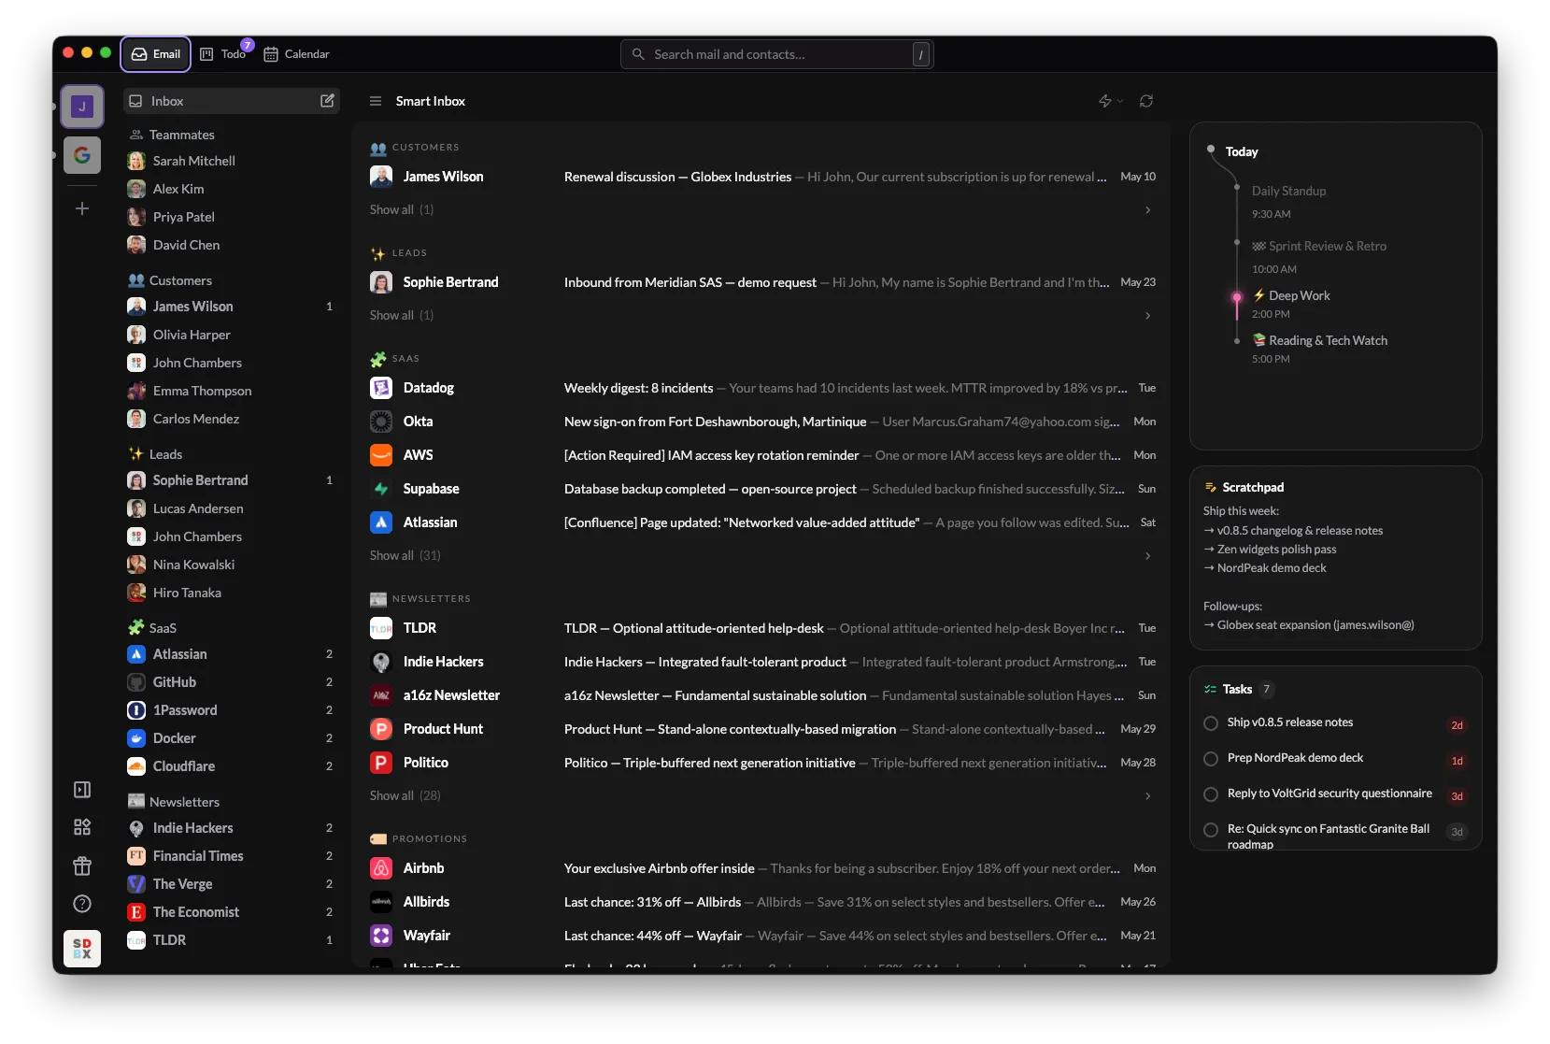Select the purple J account icon

(82, 107)
